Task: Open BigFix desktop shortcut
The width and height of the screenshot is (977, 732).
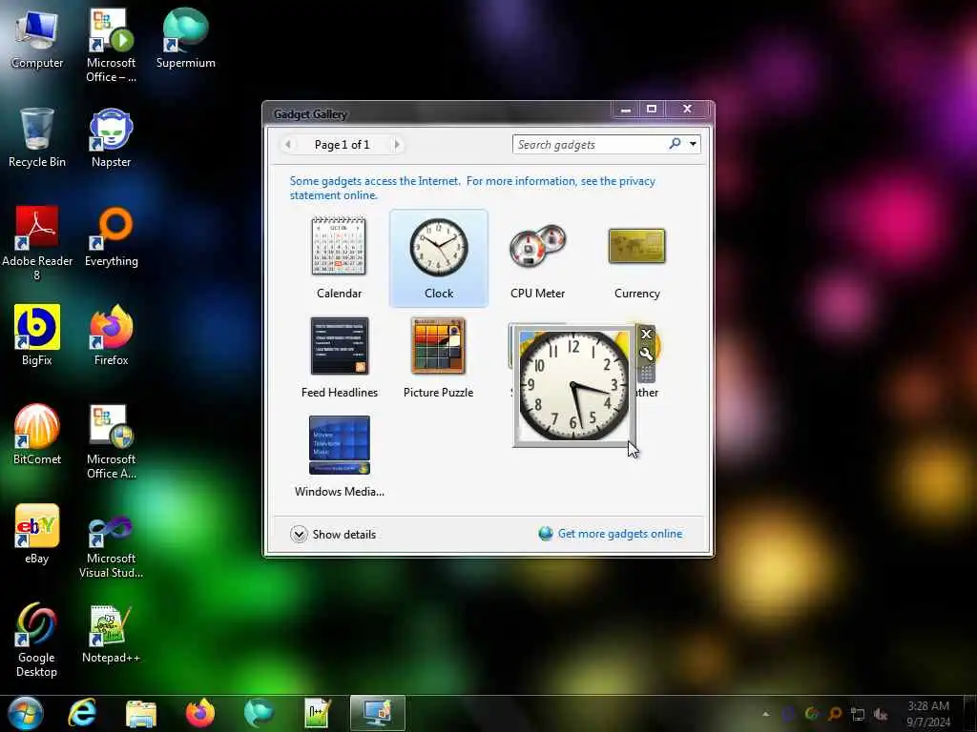Action: tap(37, 336)
